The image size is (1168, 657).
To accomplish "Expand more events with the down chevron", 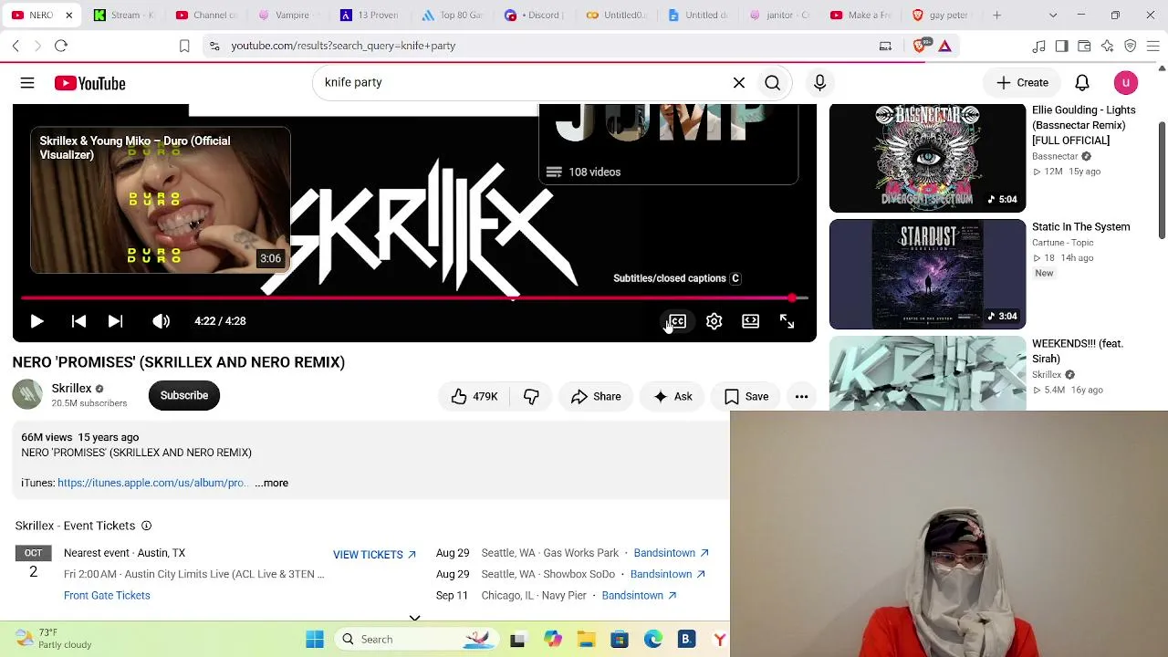I will [x=414, y=618].
